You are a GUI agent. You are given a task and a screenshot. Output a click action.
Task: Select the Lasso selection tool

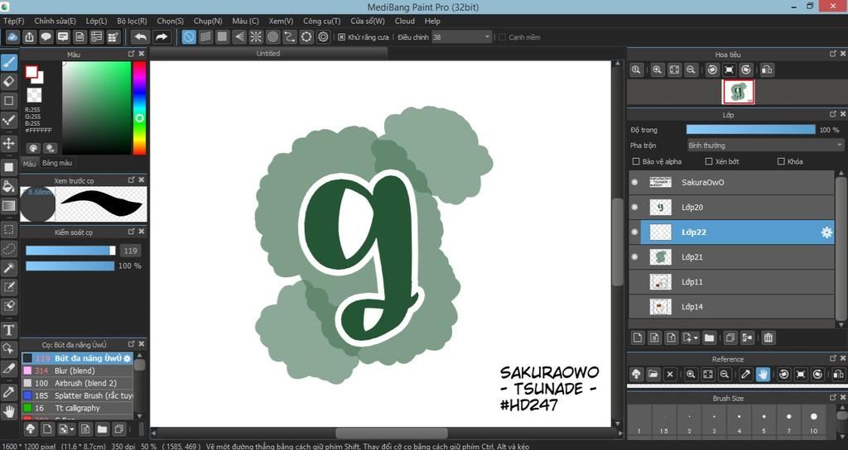click(8, 248)
